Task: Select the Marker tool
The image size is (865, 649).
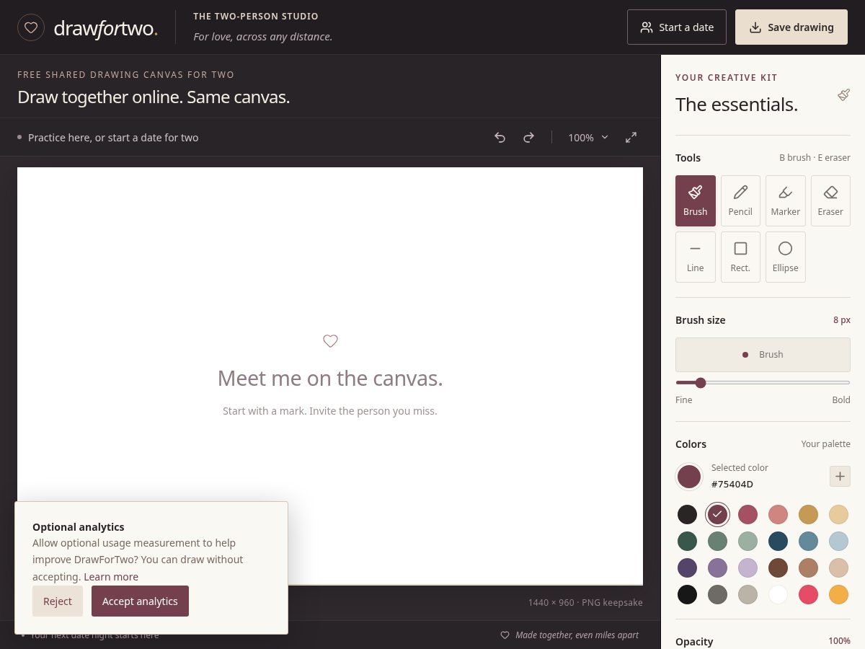Action: click(x=786, y=200)
